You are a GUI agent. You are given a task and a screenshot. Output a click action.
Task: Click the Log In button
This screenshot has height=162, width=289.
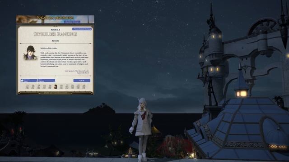tap(82, 81)
